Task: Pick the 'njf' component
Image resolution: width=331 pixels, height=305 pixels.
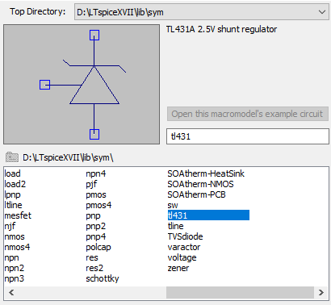Action: 10,226
